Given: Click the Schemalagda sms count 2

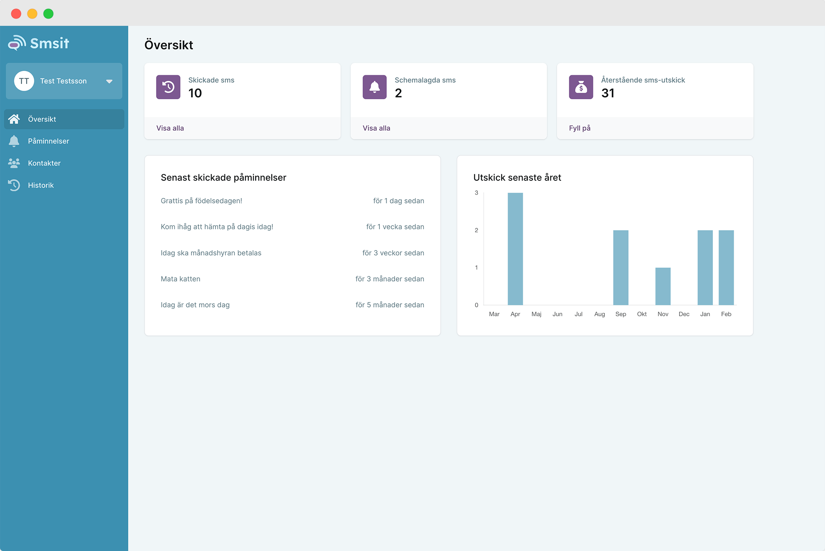Looking at the screenshot, I should pos(398,93).
